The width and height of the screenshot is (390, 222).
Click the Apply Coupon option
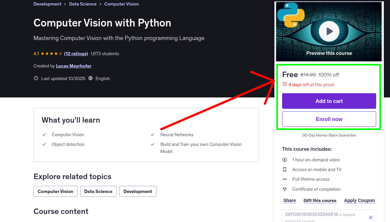tap(359, 200)
